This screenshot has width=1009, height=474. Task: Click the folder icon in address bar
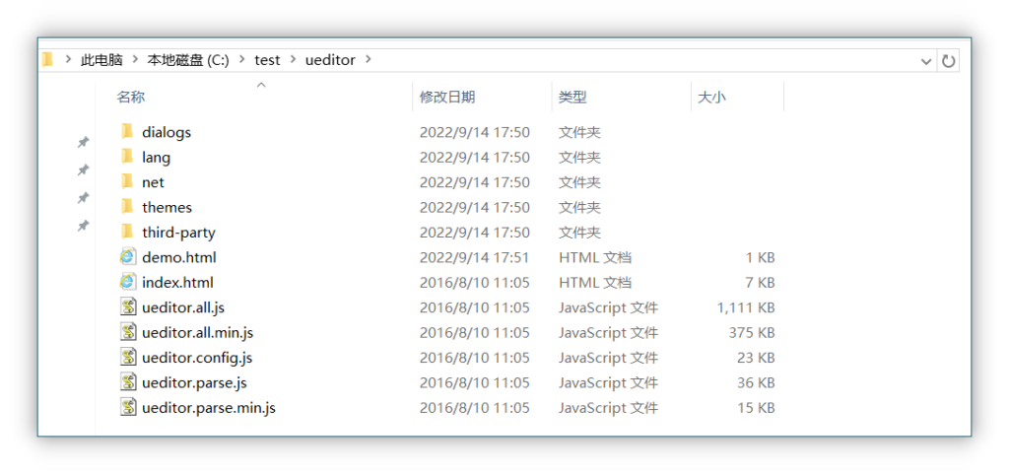click(47, 60)
